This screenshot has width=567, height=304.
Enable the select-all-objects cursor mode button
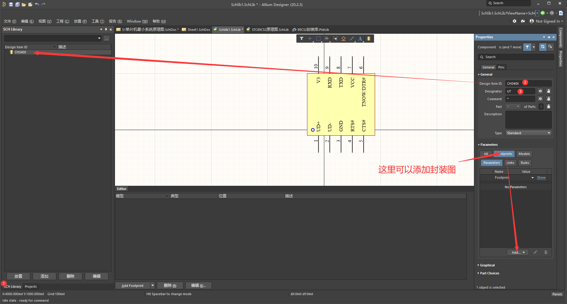543,47
